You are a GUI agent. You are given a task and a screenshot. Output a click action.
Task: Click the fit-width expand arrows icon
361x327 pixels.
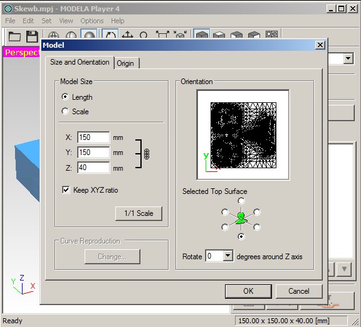pyautogui.click(x=162, y=35)
